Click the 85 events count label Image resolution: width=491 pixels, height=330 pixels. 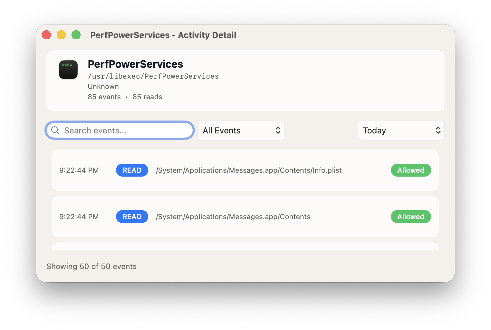104,97
